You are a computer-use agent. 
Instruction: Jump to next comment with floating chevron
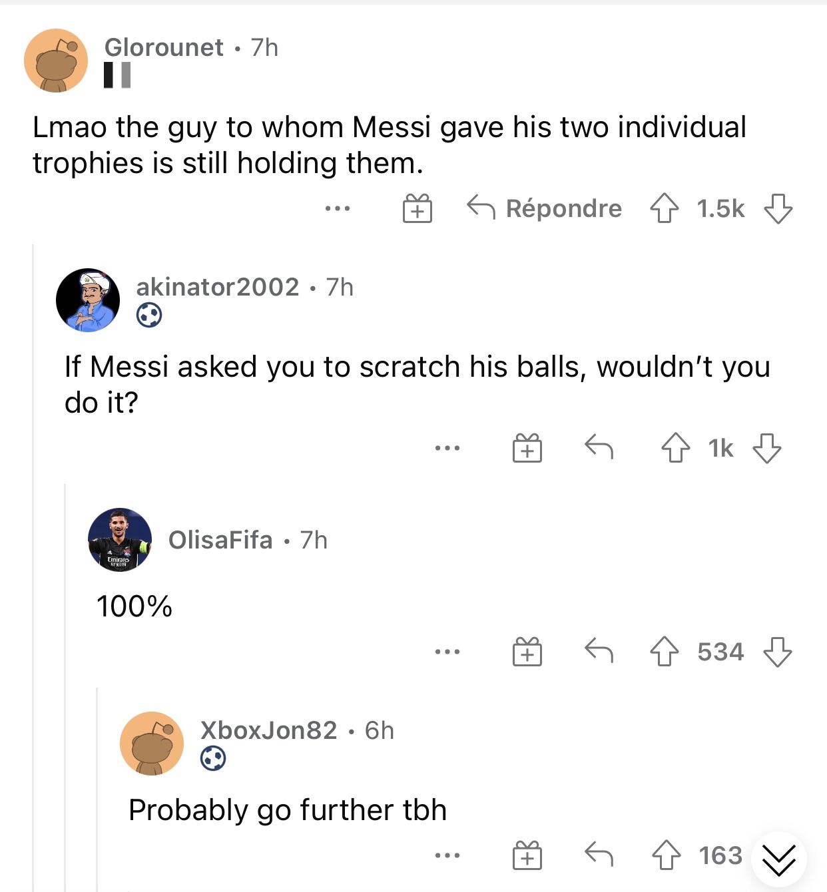778,860
